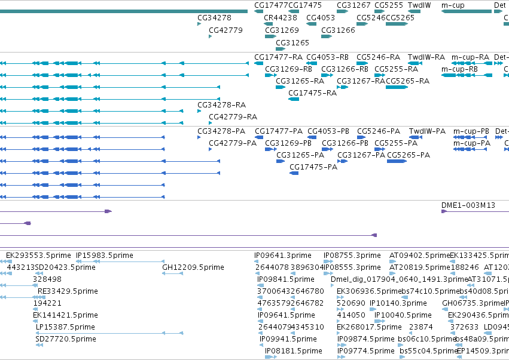The image size is (509, 360).
Task: Select the CG31267-PA coding segment
Action: click(343, 161)
